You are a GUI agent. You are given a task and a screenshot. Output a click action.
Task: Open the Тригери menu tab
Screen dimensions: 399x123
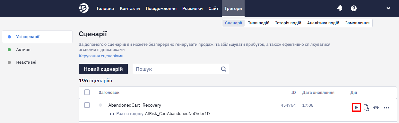(x=233, y=8)
